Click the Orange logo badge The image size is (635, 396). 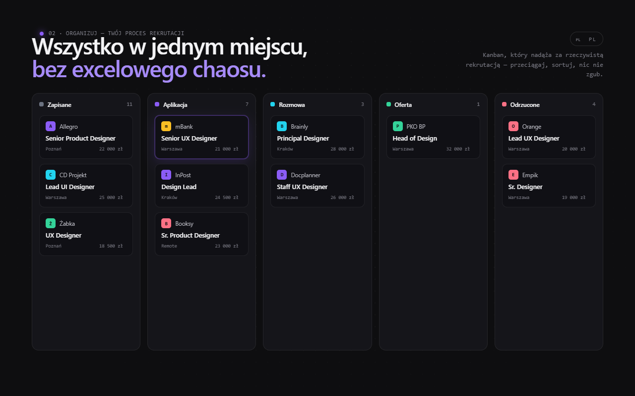tap(513, 126)
